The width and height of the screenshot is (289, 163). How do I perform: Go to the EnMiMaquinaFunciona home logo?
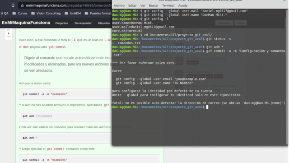point(26,23)
